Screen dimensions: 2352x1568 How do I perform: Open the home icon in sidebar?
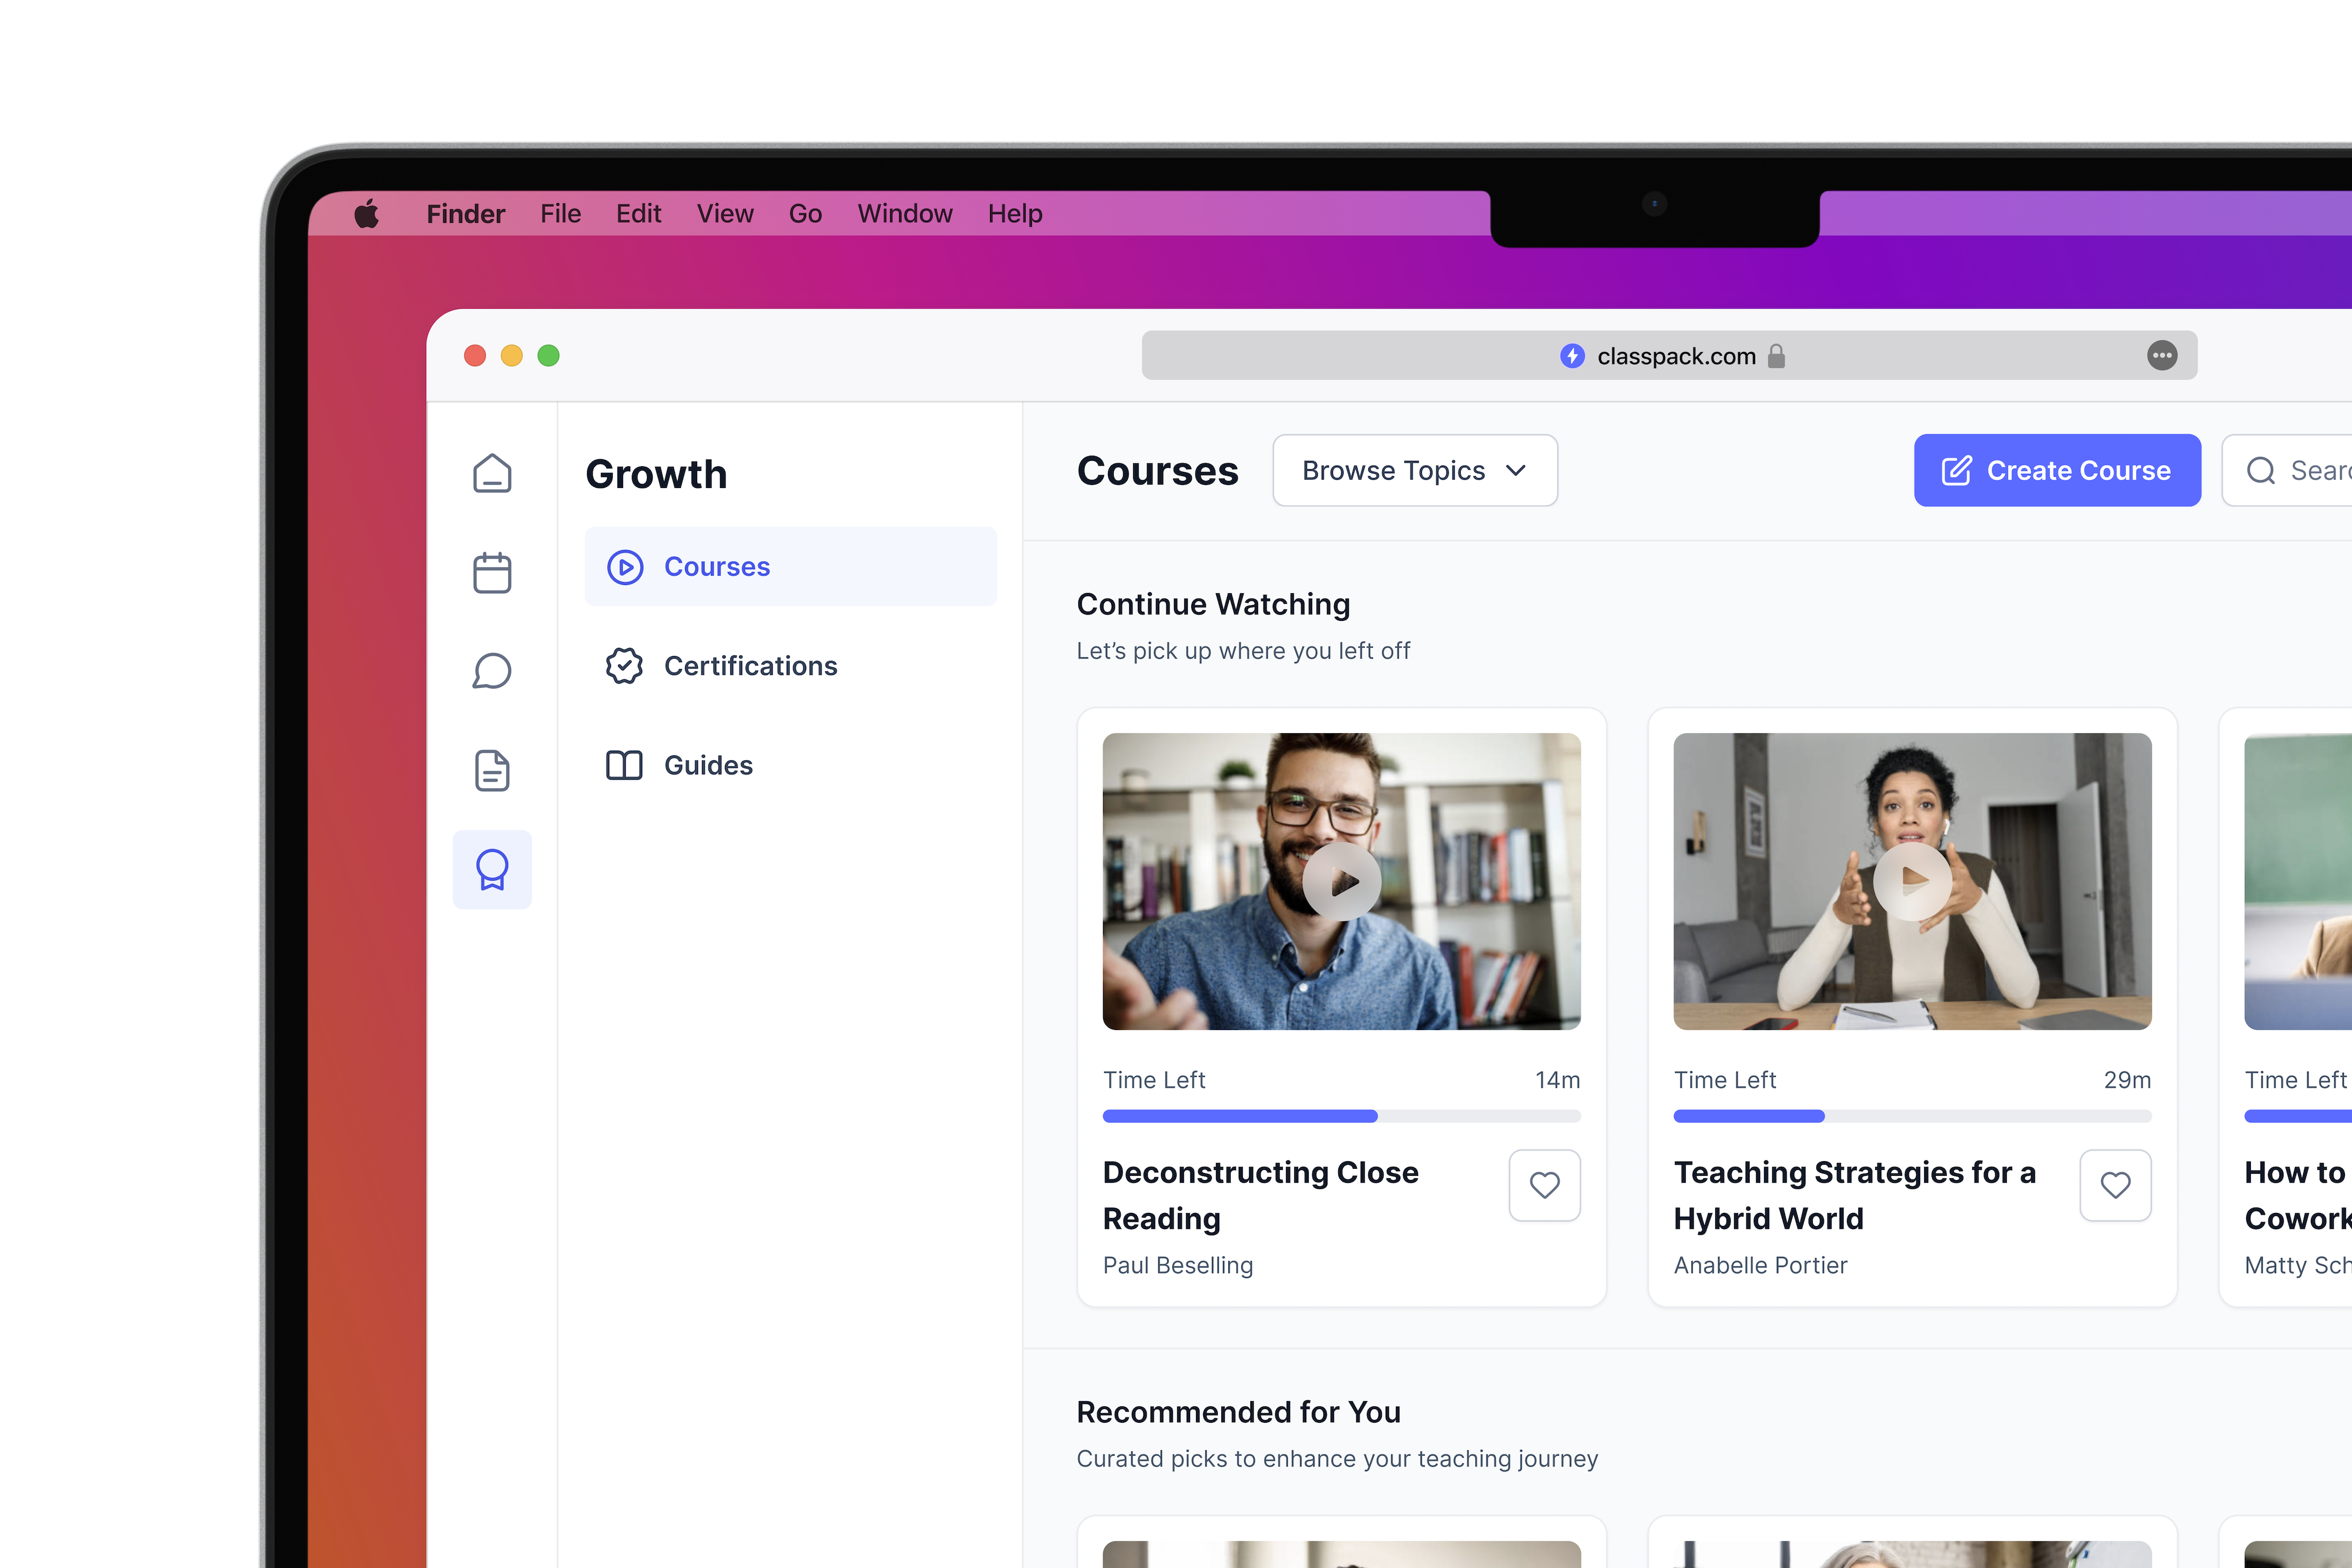pyautogui.click(x=492, y=473)
